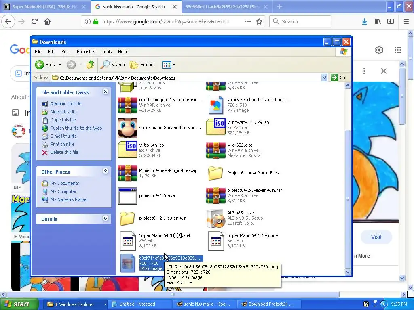414x310 pixels.
Task: Select the c9bf714c9c8 JPEG image icon
Action: click(127, 263)
